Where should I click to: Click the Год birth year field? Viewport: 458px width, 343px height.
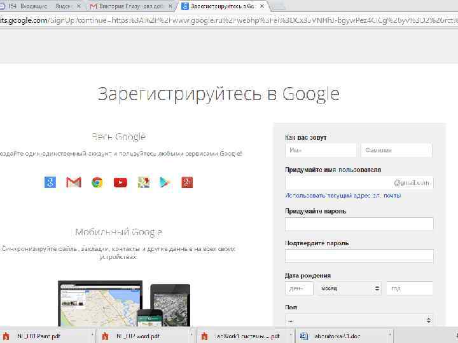point(410,288)
